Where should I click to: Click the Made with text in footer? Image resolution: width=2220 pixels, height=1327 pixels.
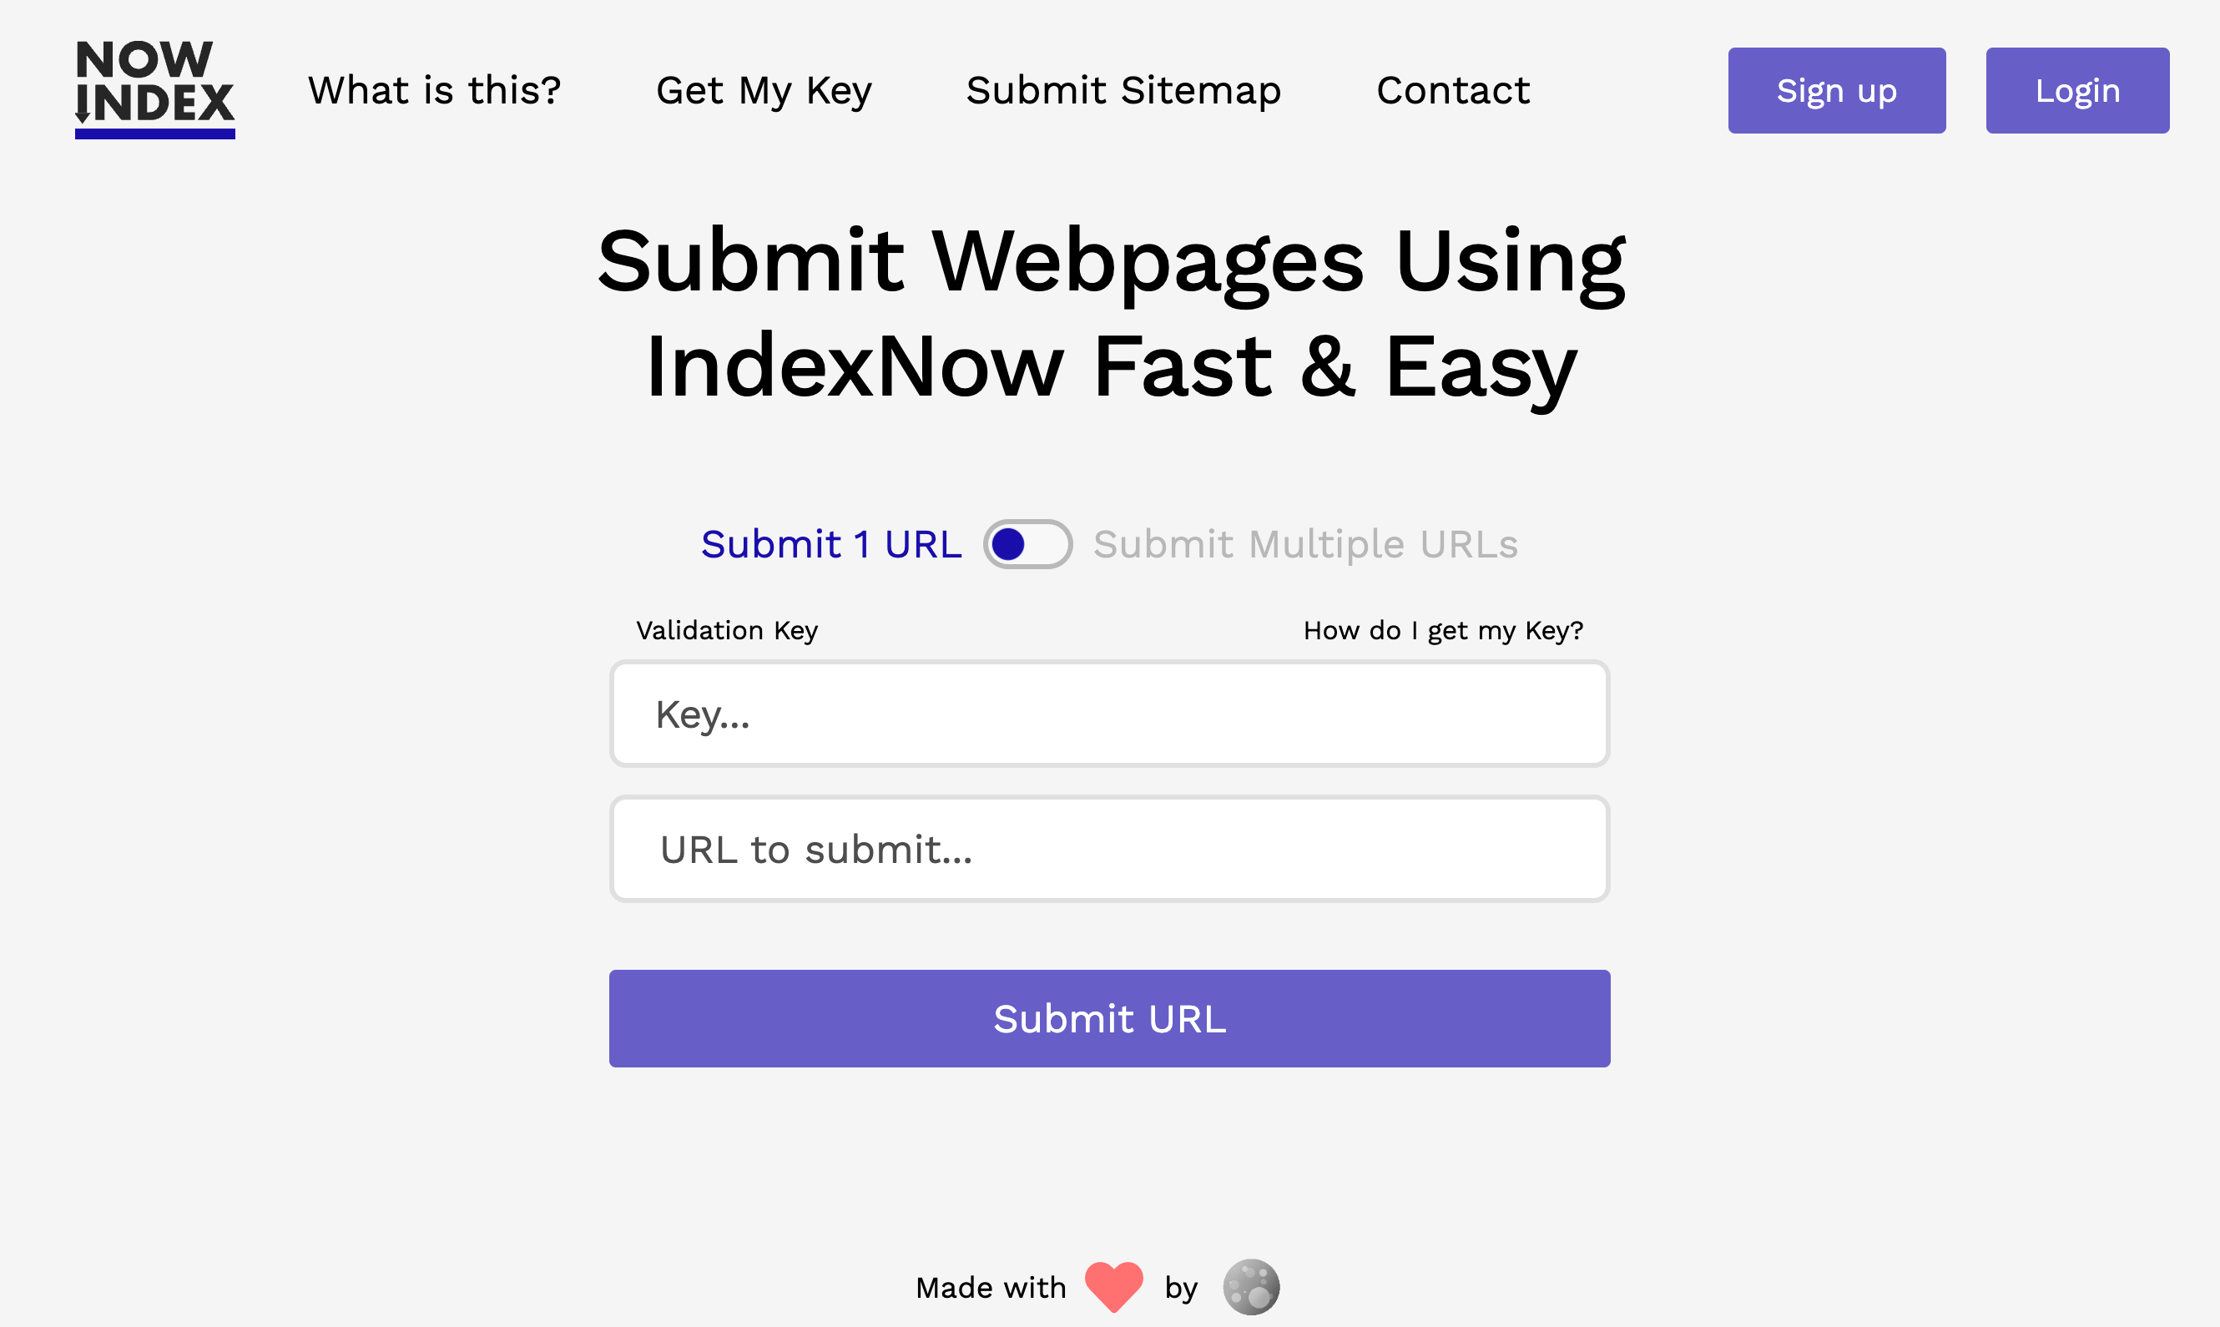pyautogui.click(x=991, y=1288)
